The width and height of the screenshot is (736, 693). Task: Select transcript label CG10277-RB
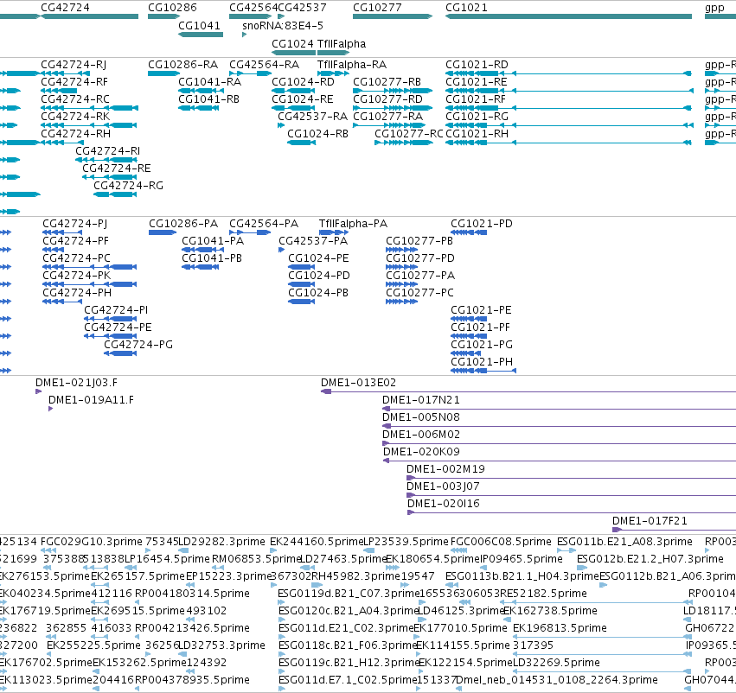(387, 82)
